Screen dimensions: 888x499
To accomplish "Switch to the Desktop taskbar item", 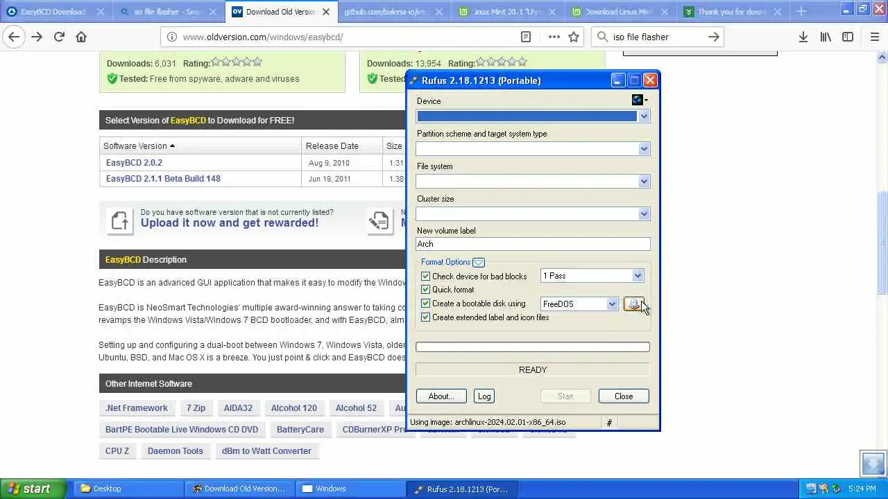I will [128, 489].
